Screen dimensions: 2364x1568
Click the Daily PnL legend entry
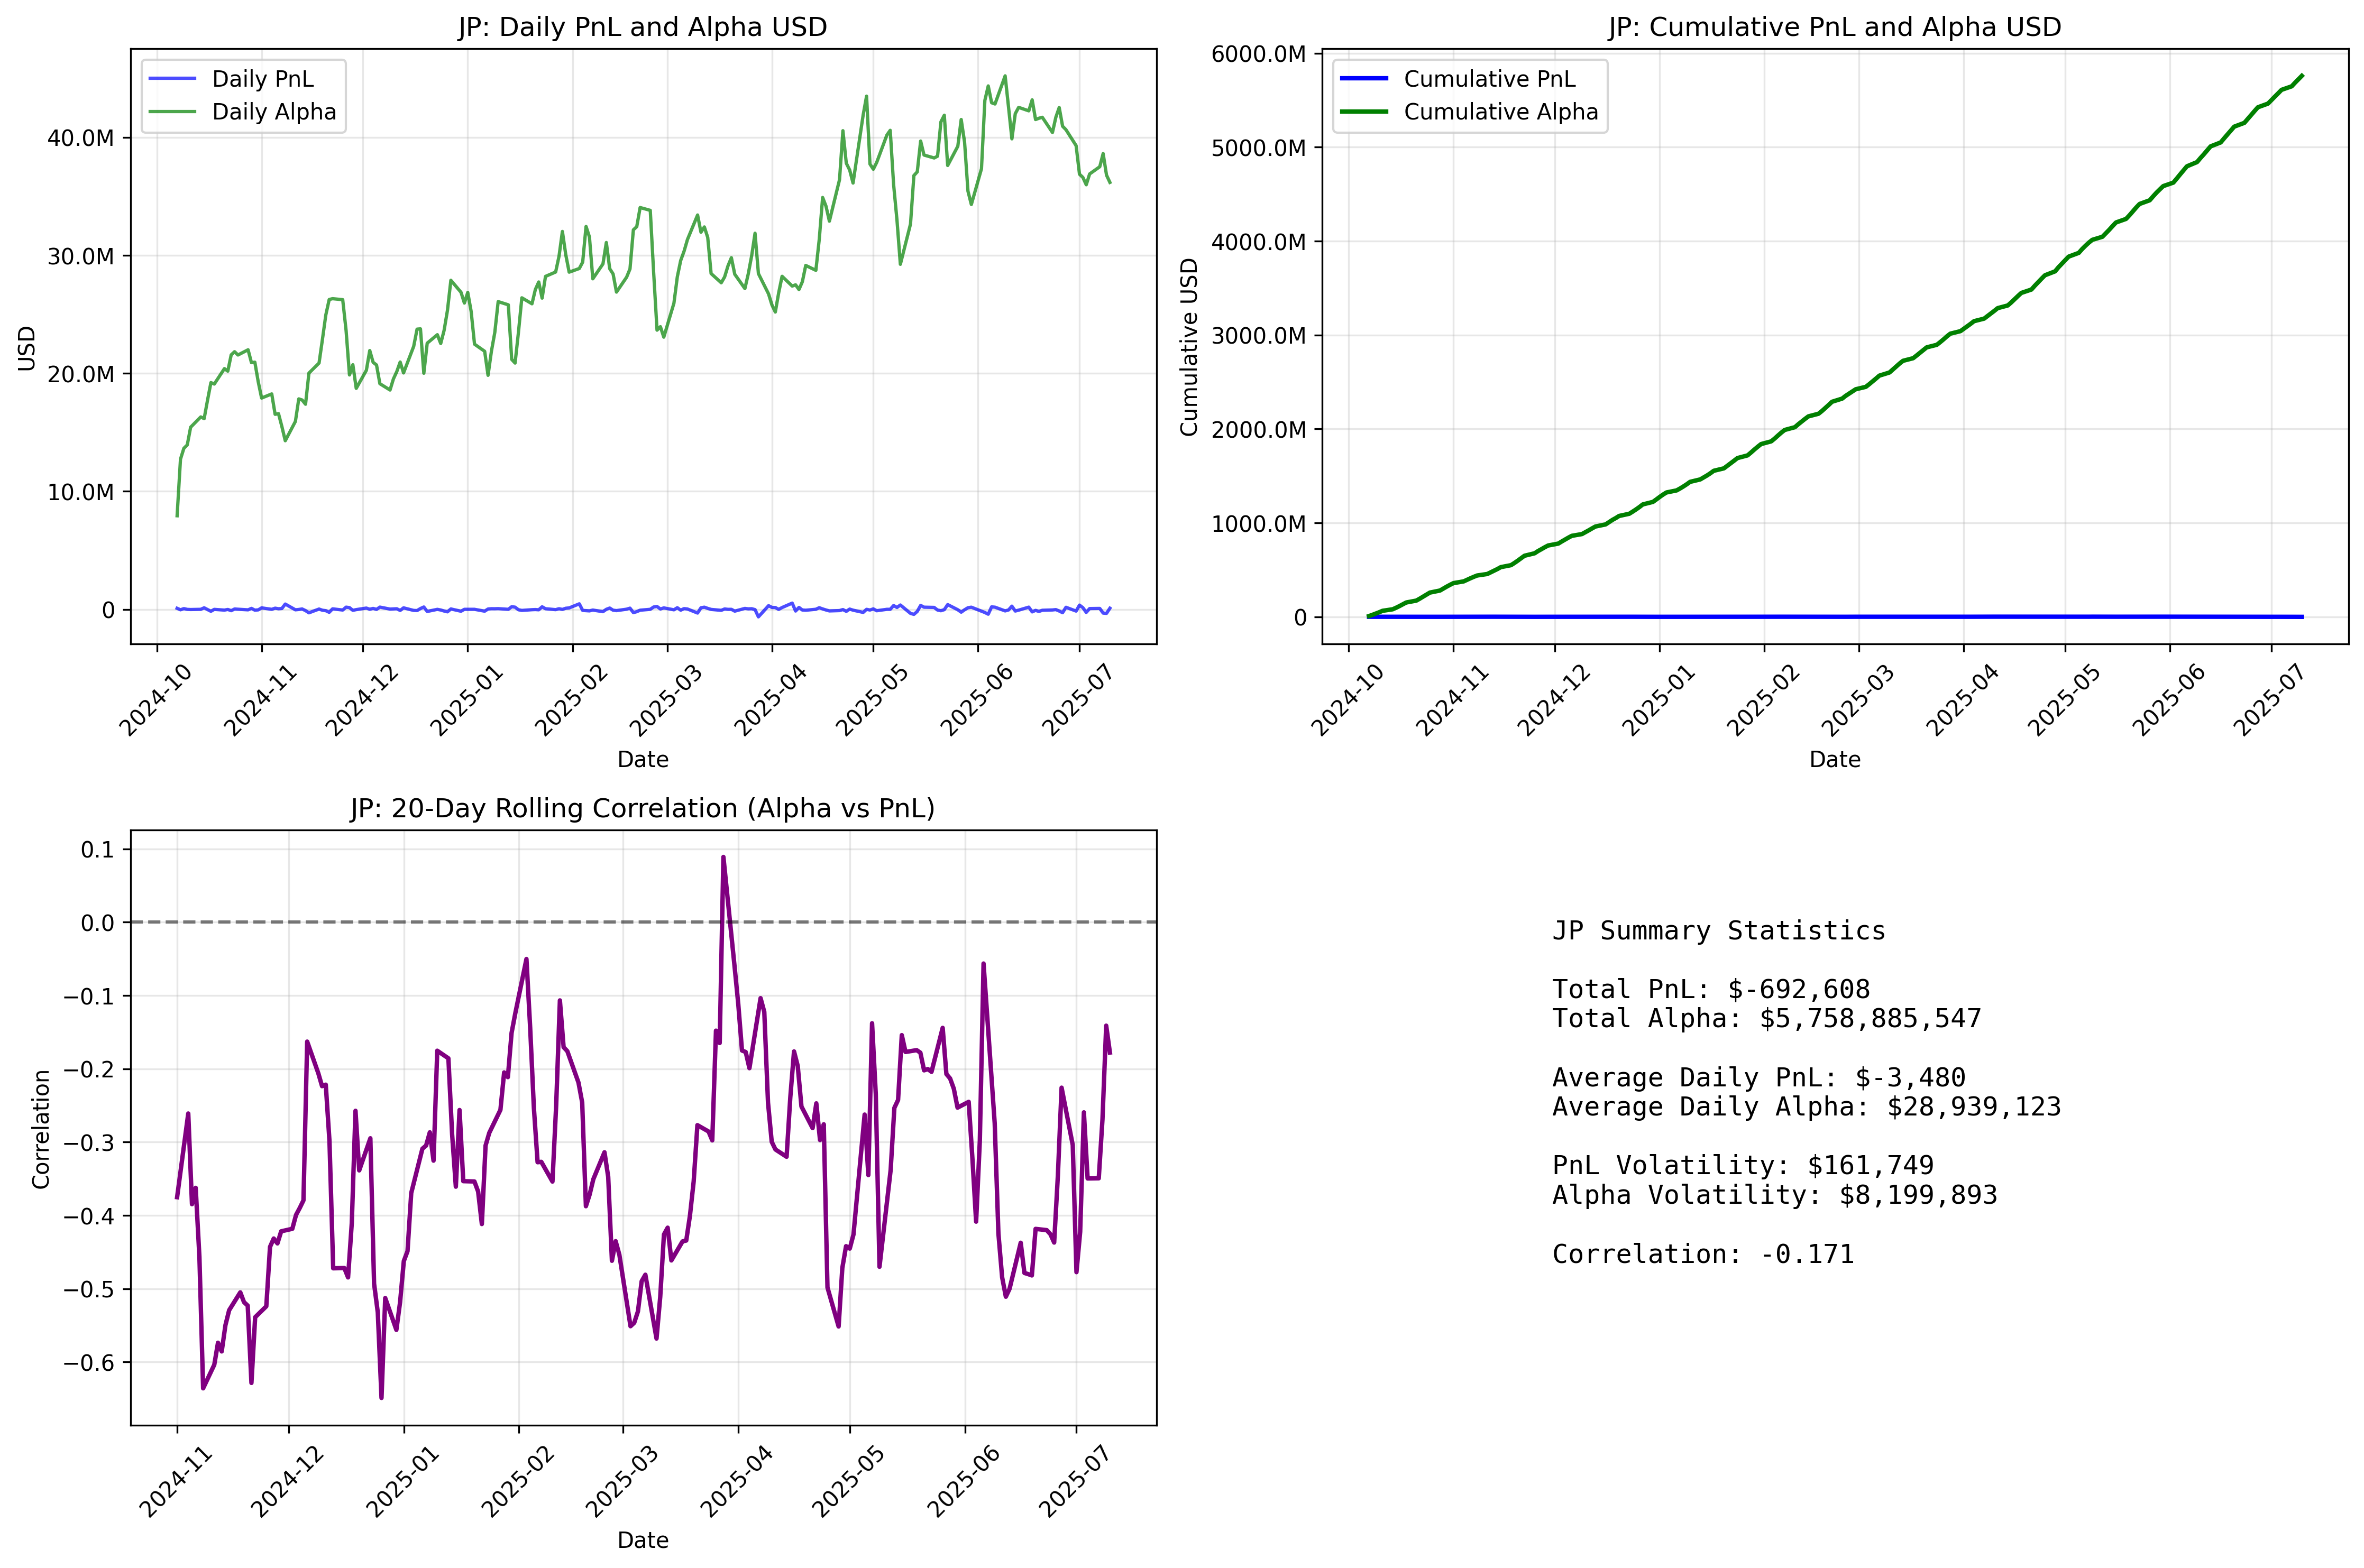coord(262,79)
